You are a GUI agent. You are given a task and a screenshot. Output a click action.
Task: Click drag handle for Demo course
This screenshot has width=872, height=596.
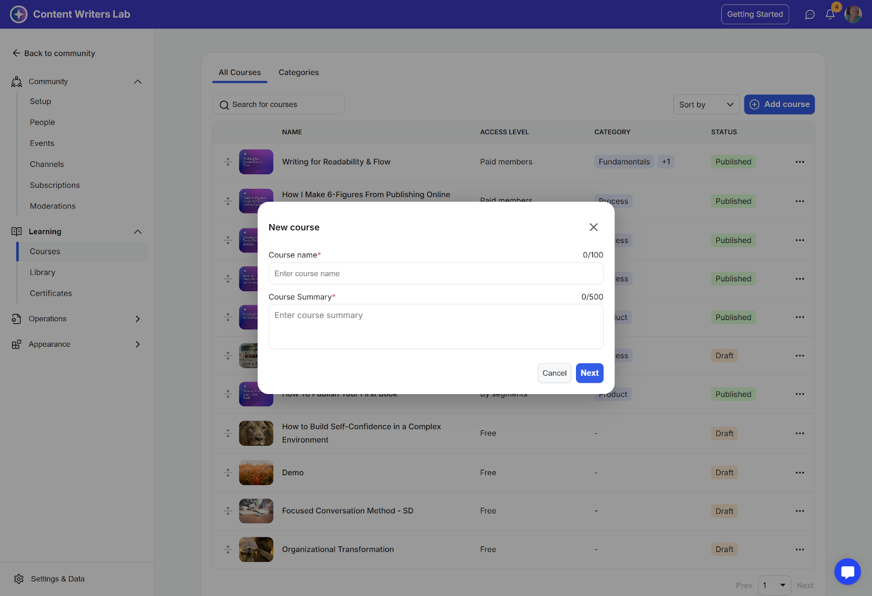tap(228, 473)
